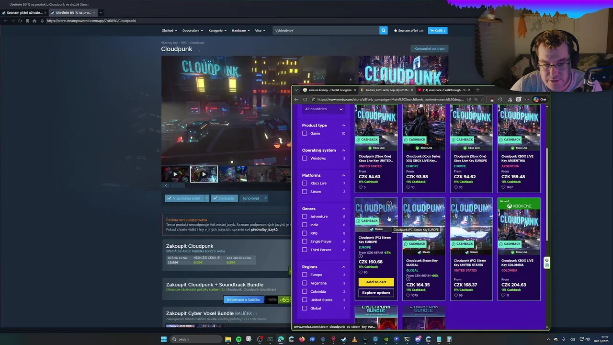613x345 pixels.
Task: Open the Ignorovat dropdown arrow
Action: pos(265,198)
